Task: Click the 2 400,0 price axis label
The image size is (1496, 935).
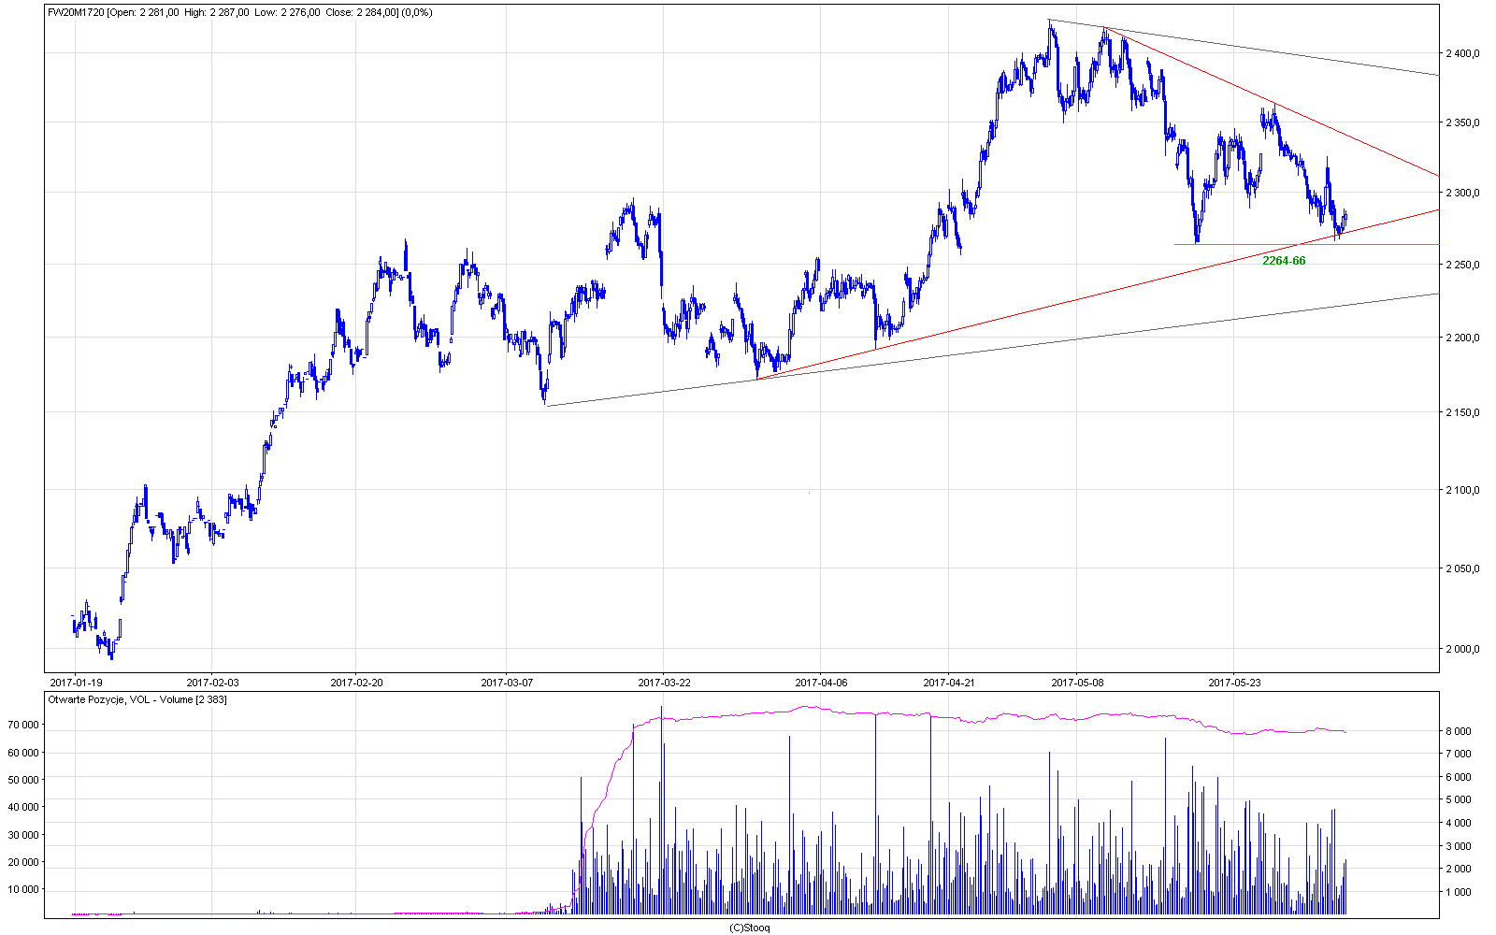Action: point(1462,53)
